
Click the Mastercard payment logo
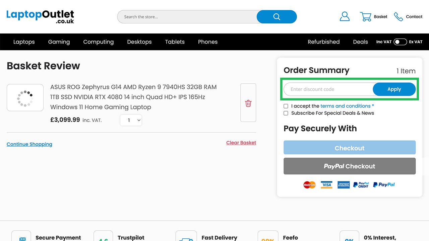coord(310,185)
